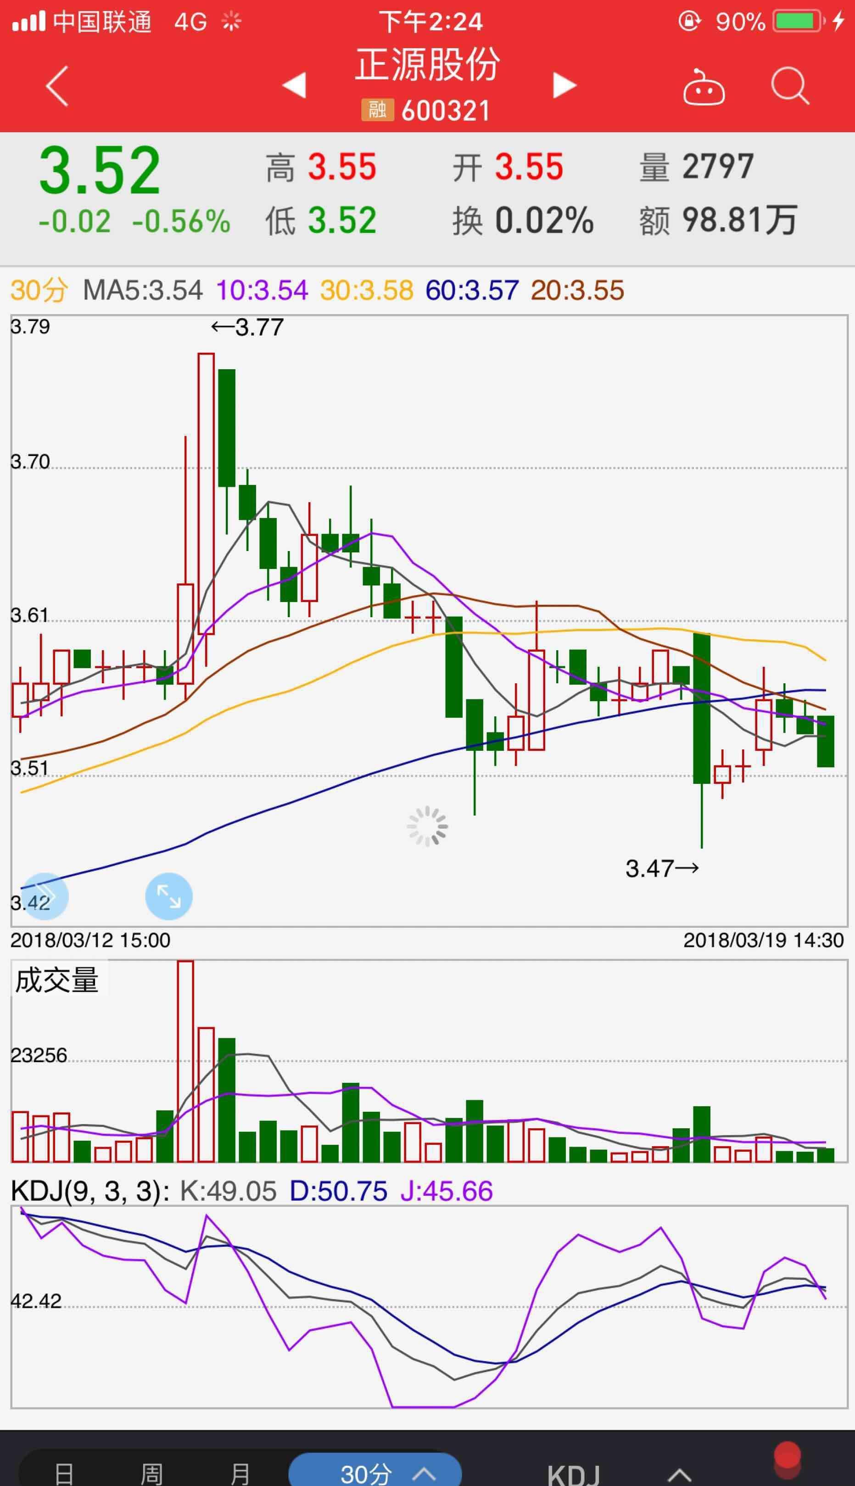Tap stock code 600321
The height and width of the screenshot is (1486, 855).
click(x=446, y=110)
